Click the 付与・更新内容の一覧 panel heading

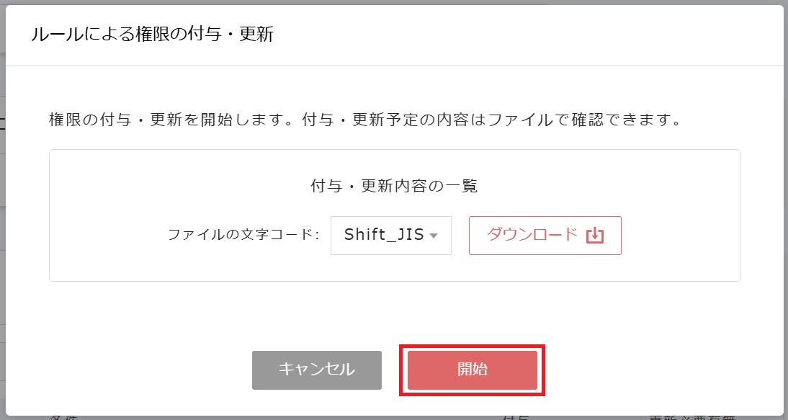393,185
